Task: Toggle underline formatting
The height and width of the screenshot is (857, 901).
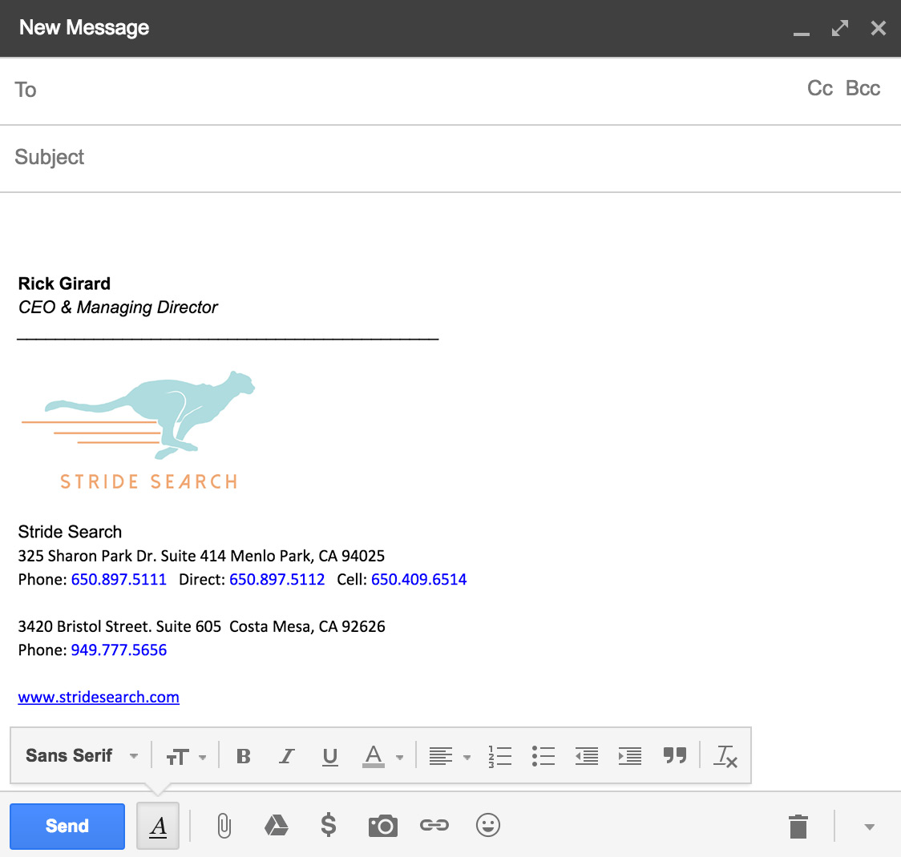Action: [x=329, y=757]
